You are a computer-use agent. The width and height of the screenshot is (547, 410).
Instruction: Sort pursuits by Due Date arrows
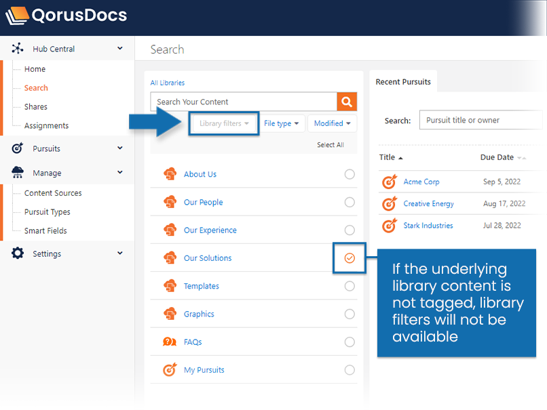click(x=521, y=158)
